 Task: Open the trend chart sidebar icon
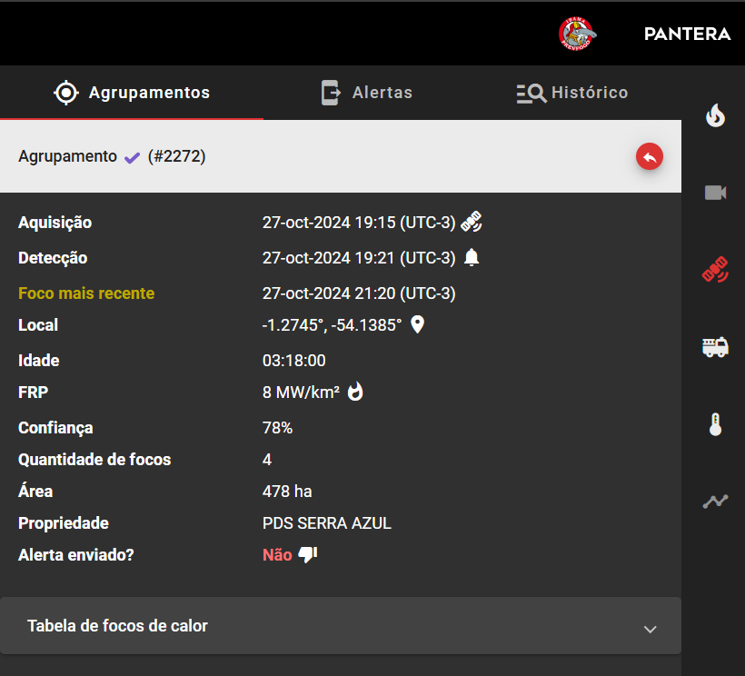715,502
